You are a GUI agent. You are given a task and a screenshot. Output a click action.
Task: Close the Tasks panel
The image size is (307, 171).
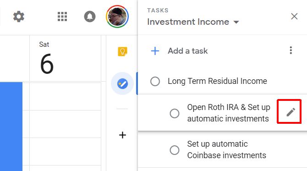[294, 16]
